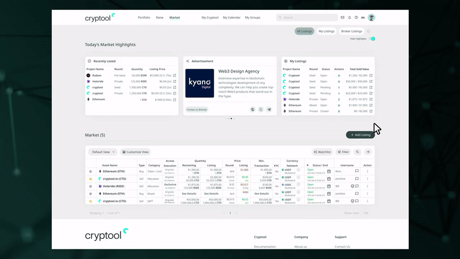Open the Watchlist button

[322, 152]
